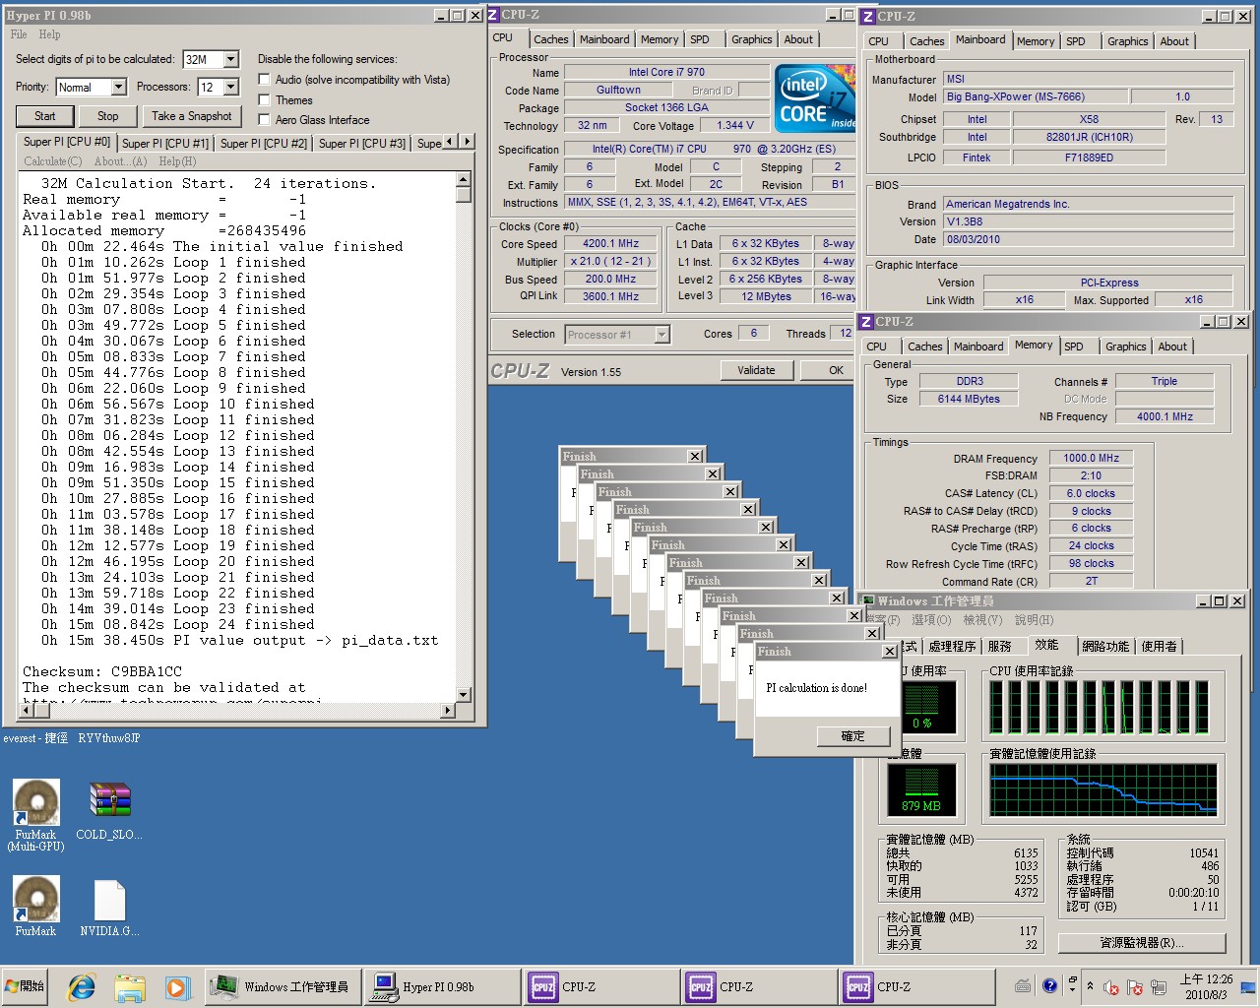Open the Help menu in Hyper PI
The image size is (1260, 1008).
[49, 34]
